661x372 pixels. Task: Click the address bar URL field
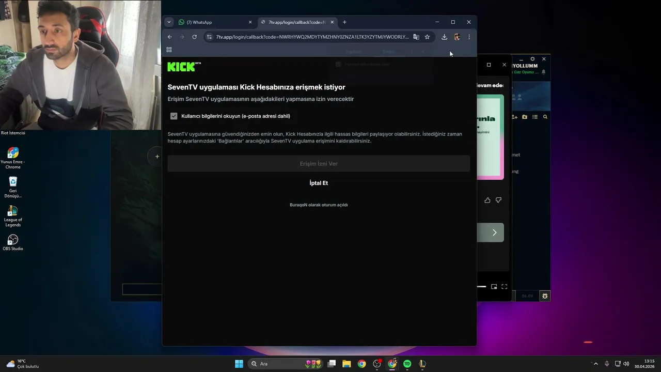[x=312, y=37]
